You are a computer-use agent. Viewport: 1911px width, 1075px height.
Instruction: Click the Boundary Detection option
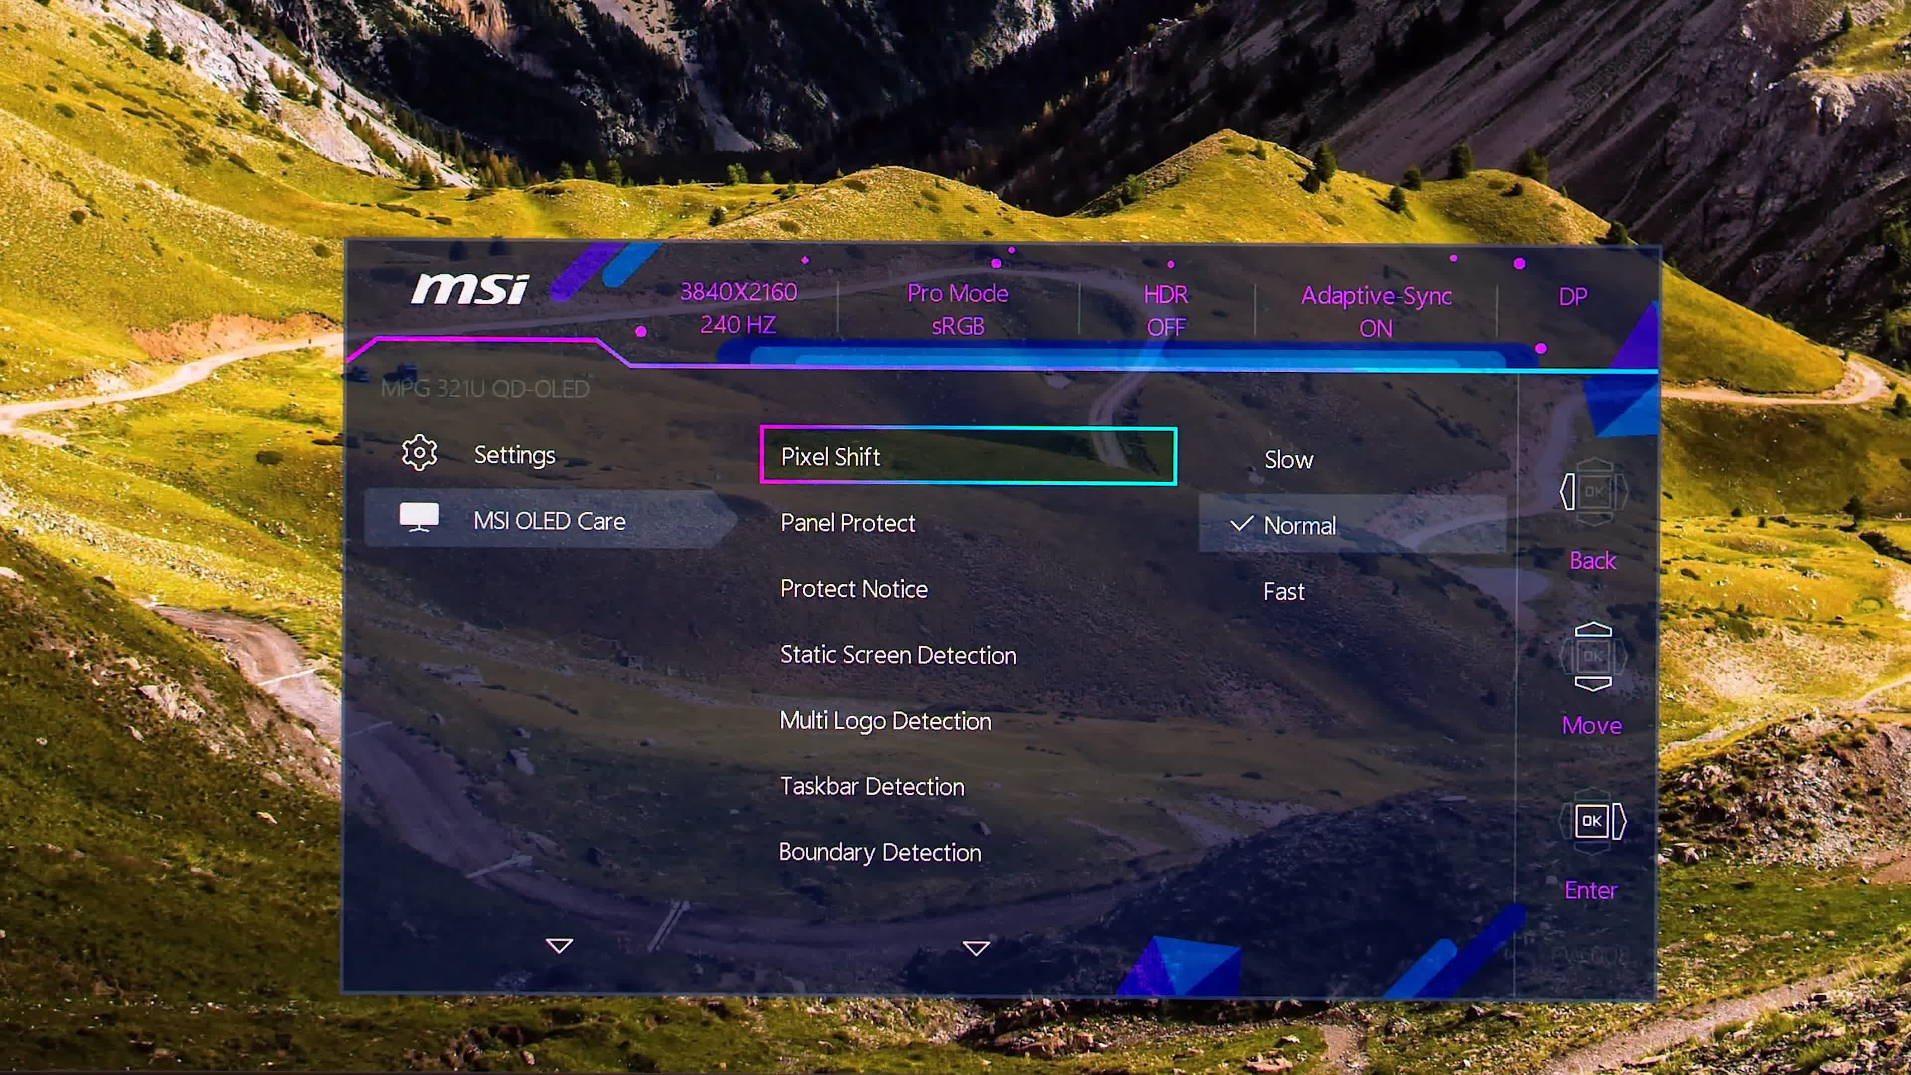(x=880, y=853)
